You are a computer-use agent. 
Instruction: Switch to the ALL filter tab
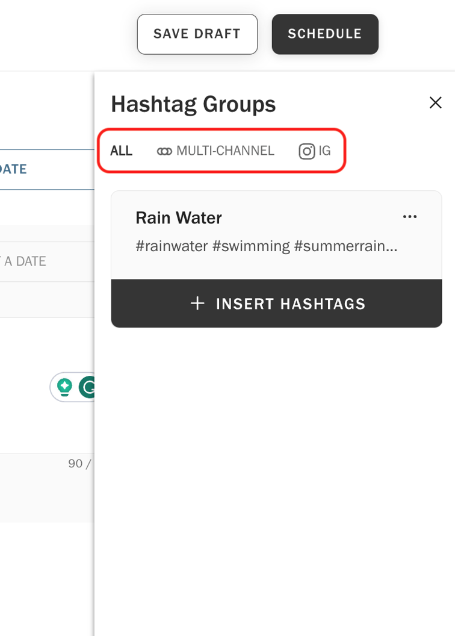[121, 151]
